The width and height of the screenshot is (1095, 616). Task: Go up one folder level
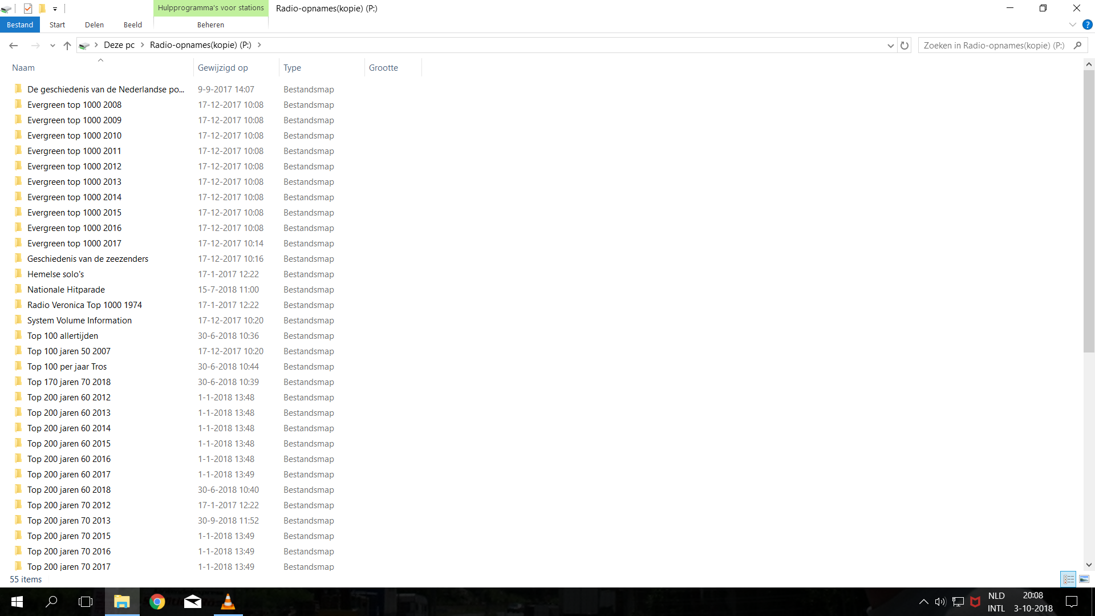pos(67,46)
